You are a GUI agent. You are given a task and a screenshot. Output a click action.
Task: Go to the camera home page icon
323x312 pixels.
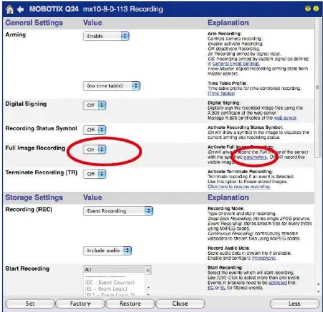[10, 9]
